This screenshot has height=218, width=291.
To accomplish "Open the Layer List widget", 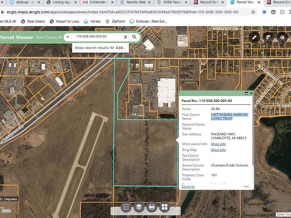I will tap(139, 207).
